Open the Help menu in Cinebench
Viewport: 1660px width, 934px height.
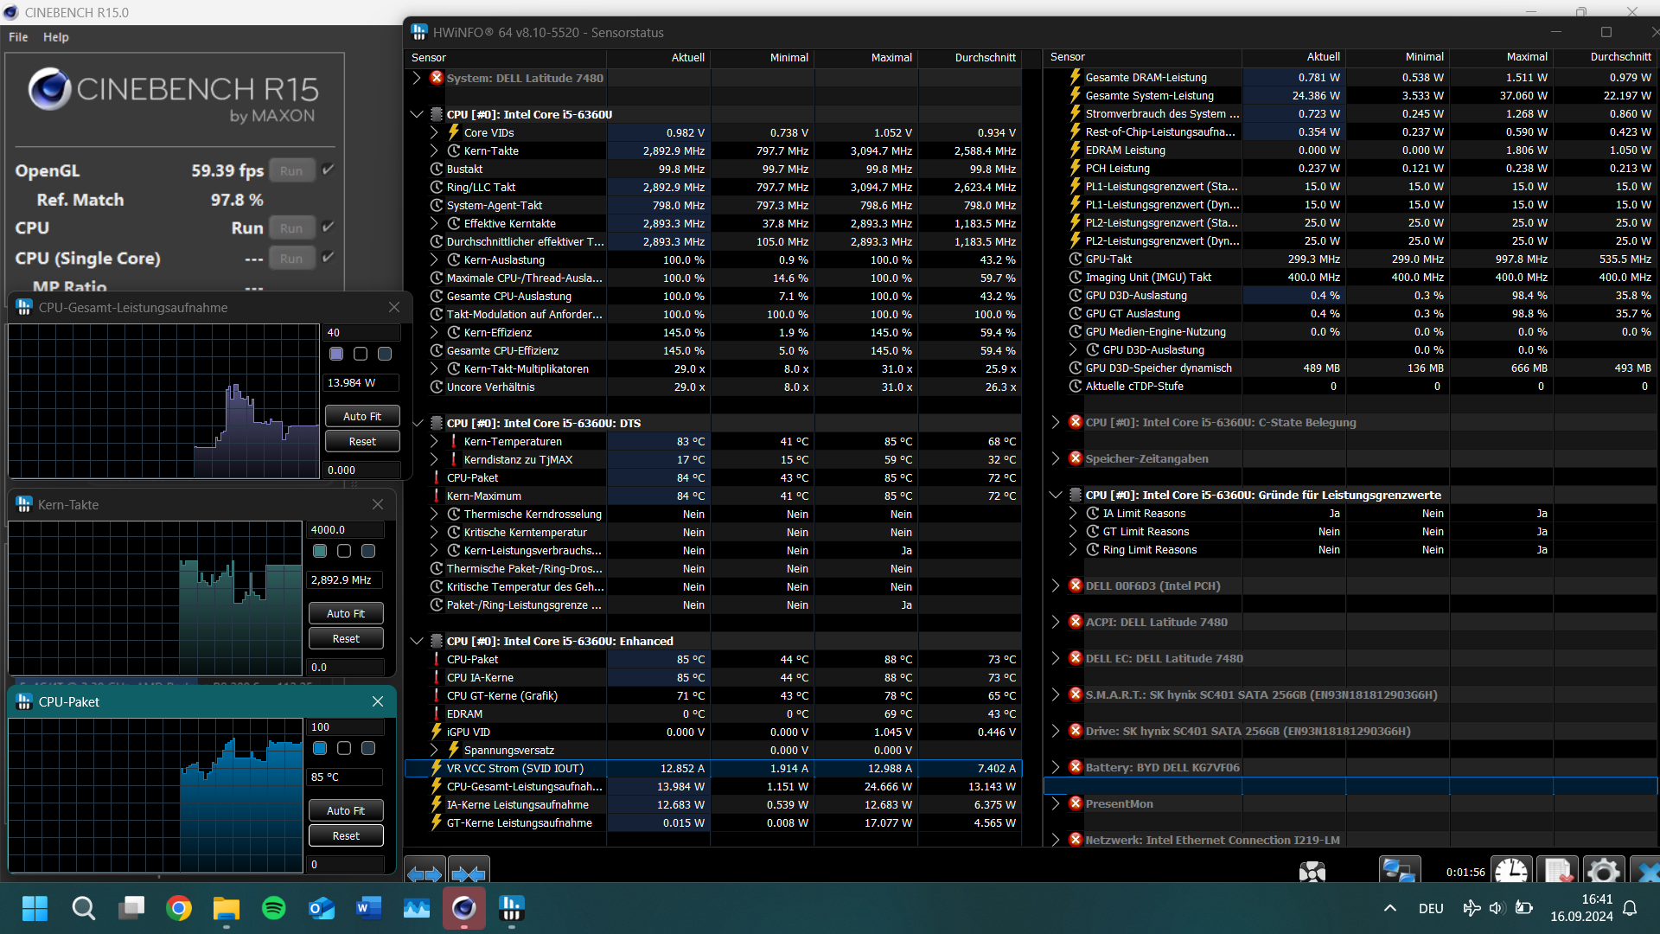pos(55,36)
